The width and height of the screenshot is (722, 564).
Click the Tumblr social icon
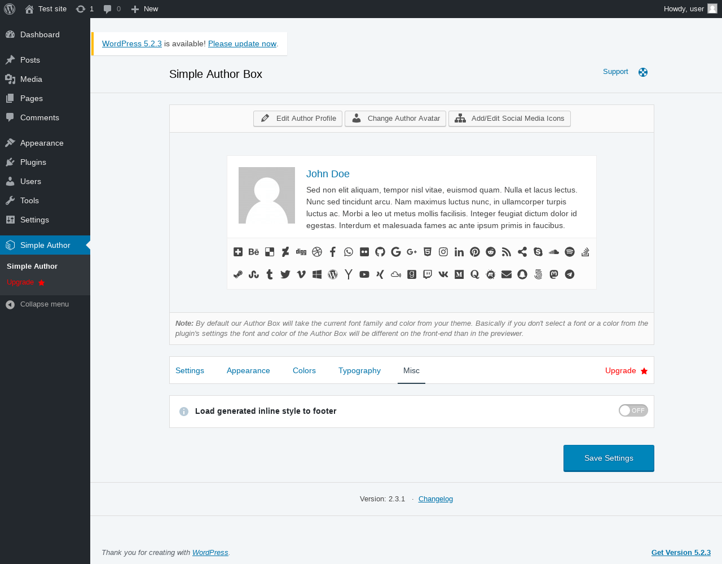[270, 274]
